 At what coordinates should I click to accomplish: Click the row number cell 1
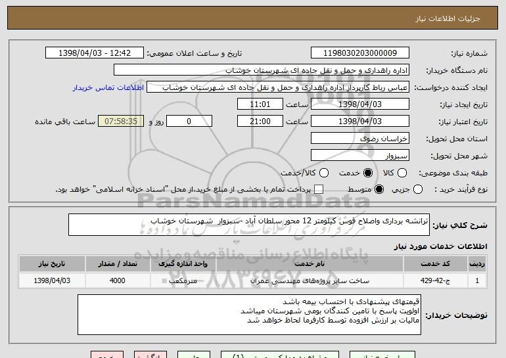pos(477,280)
